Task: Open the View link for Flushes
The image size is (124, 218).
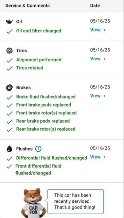Action: [x=98, y=157]
